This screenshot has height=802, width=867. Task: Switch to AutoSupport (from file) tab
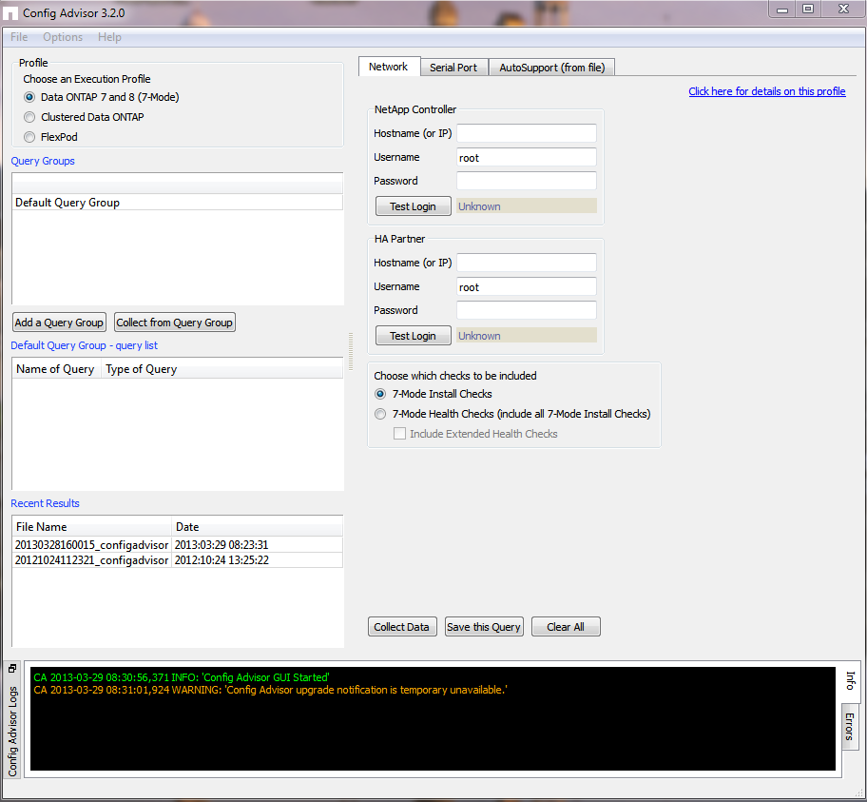tap(551, 68)
